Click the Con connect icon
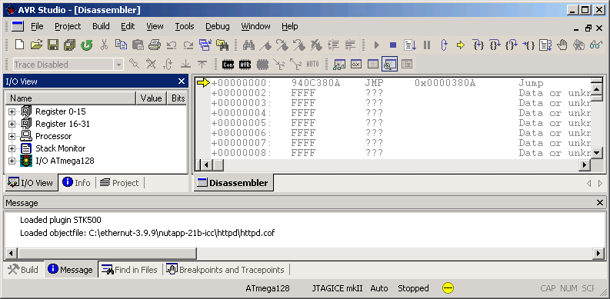 pos(228,64)
